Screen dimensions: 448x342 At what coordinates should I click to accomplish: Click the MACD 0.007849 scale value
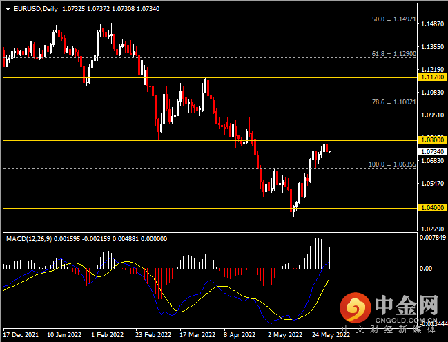[x=433, y=238]
